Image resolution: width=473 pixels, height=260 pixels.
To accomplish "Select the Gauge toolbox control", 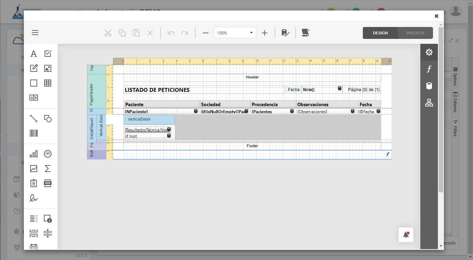I will (x=48, y=154).
